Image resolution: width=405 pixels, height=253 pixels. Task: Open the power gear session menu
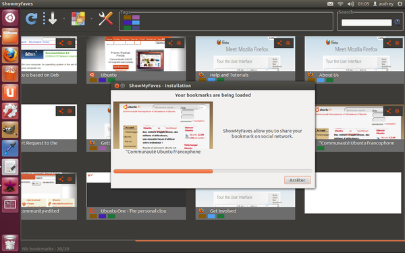[400, 3]
